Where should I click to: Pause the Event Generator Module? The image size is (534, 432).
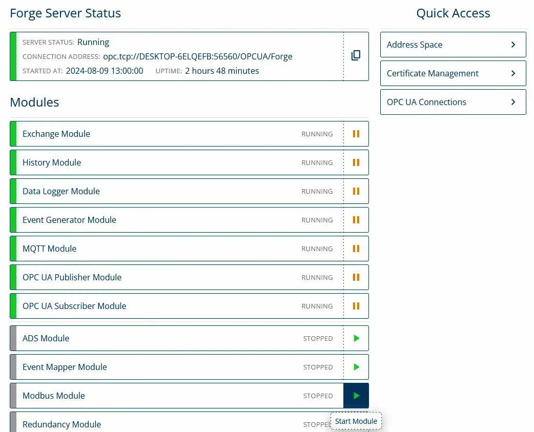356,220
